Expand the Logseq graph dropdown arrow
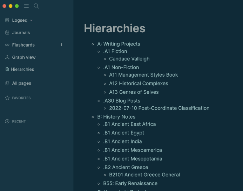This screenshot has height=191, width=243. 31,21
